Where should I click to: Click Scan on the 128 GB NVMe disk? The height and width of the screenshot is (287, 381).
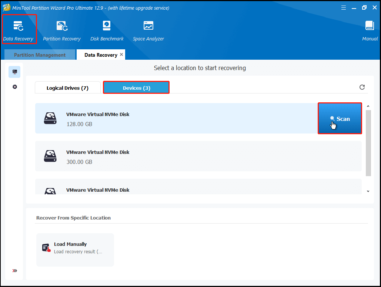pyautogui.click(x=340, y=119)
